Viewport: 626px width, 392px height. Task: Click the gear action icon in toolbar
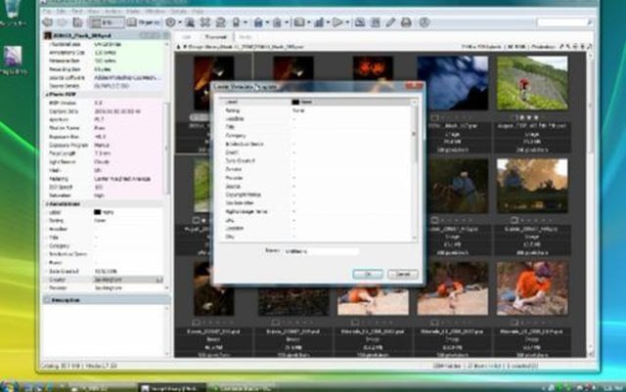(170, 22)
